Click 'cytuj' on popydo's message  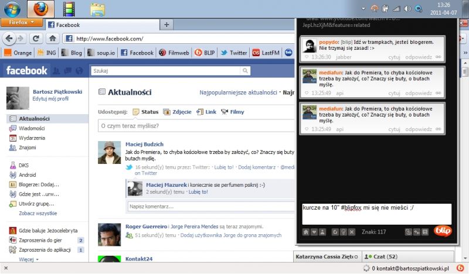coord(394,57)
